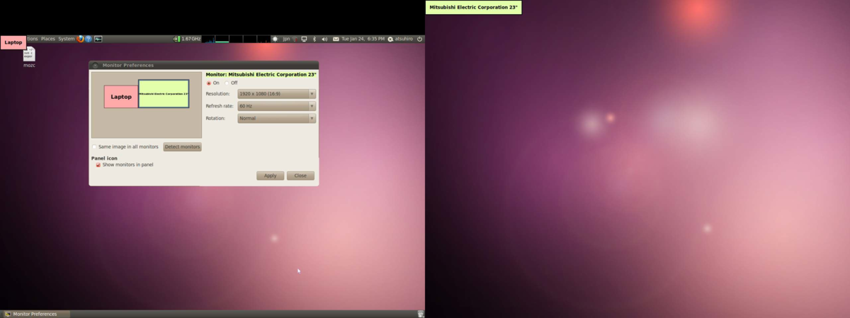Viewport: 850px width, 318px height.
Task: Open the system load graph applet
Action: 236,39
